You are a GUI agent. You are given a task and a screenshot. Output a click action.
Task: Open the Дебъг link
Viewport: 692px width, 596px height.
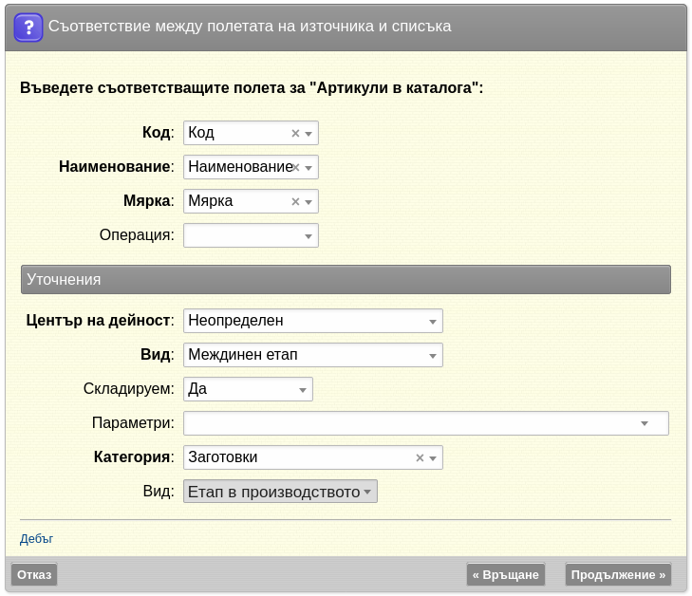tap(36, 539)
